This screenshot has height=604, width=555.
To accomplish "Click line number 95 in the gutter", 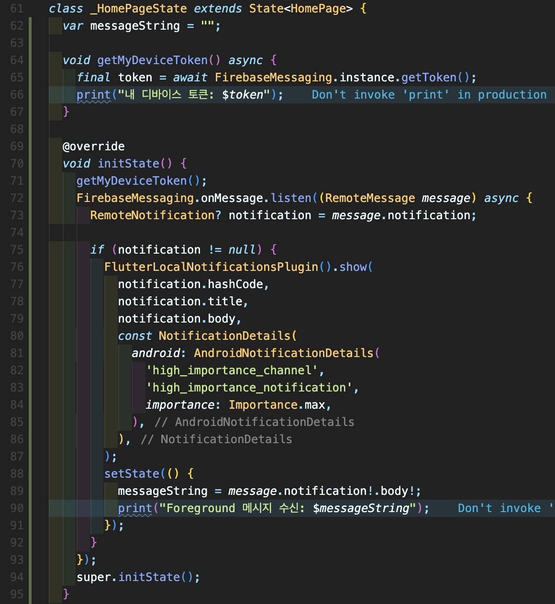I will point(17,594).
